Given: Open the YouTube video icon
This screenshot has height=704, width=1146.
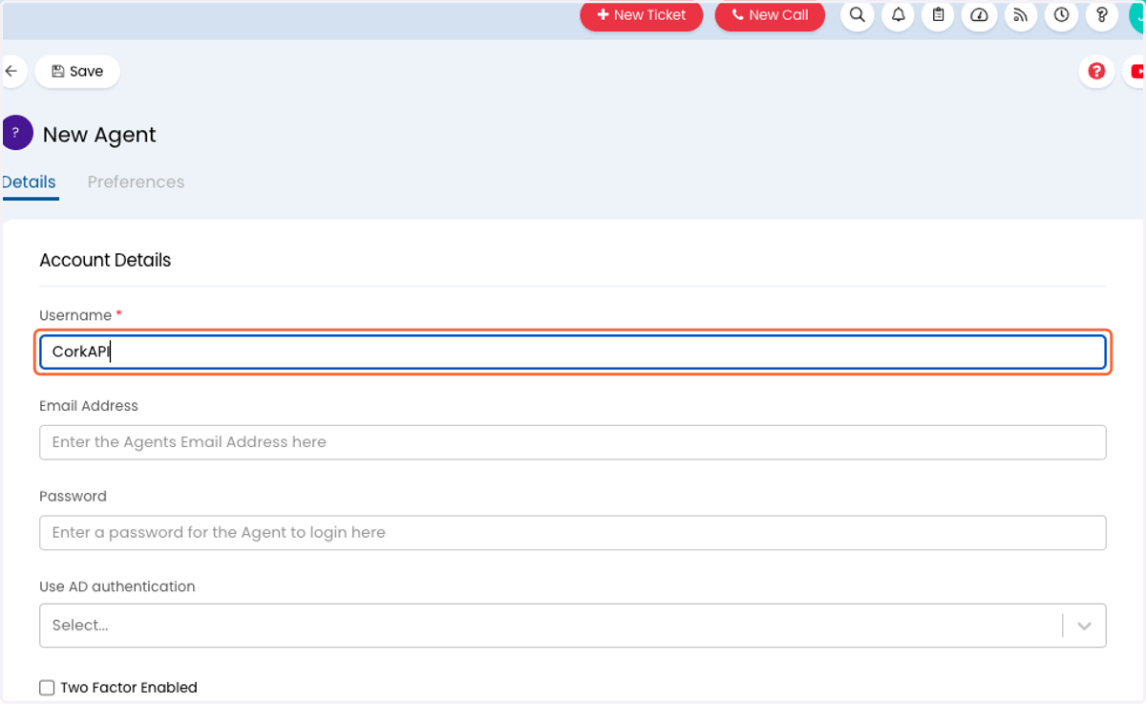Looking at the screenshot, I should coord(1135,72).
